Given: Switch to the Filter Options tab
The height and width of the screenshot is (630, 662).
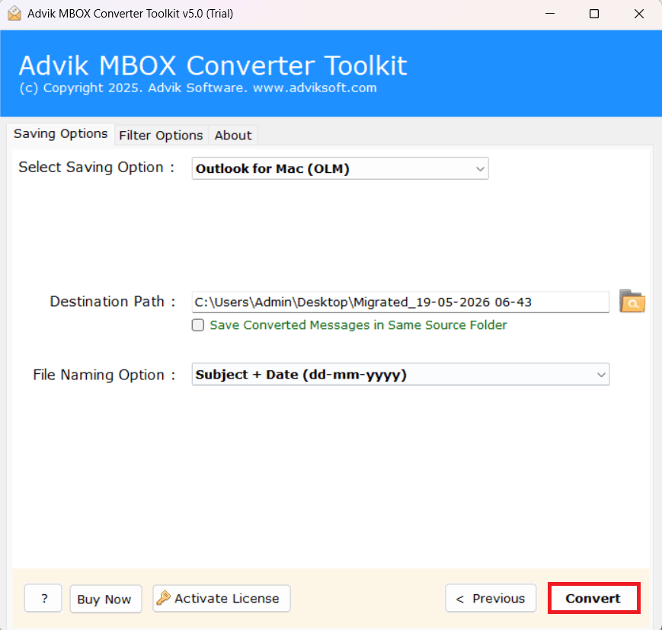Looking at the screenshot, I should [x=161, y=135].
